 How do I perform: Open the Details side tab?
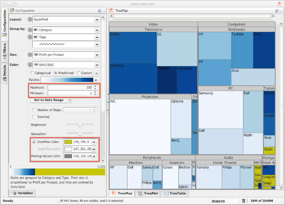coord(4,70)
